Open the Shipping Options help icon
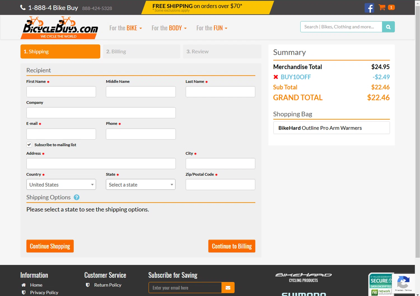Screen dimensions: 420x296 (x=76, y=197)
